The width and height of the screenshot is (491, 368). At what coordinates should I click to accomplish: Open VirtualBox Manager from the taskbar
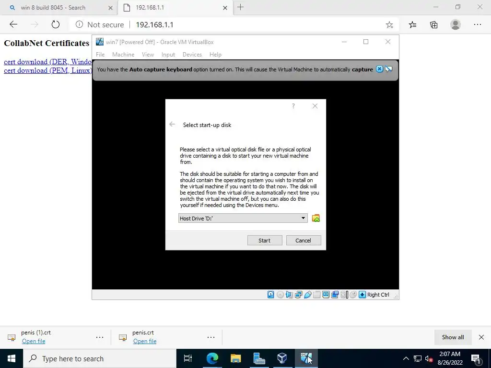(282, 358)
